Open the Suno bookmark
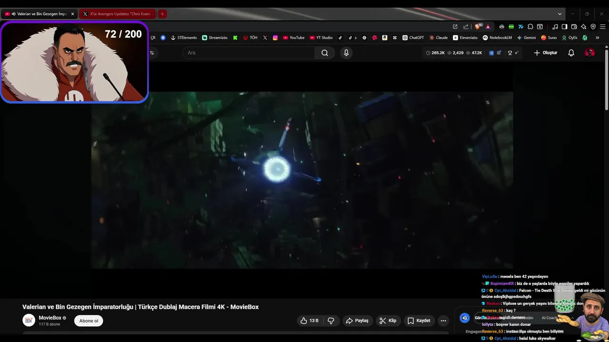 click(x=549, y=38)
